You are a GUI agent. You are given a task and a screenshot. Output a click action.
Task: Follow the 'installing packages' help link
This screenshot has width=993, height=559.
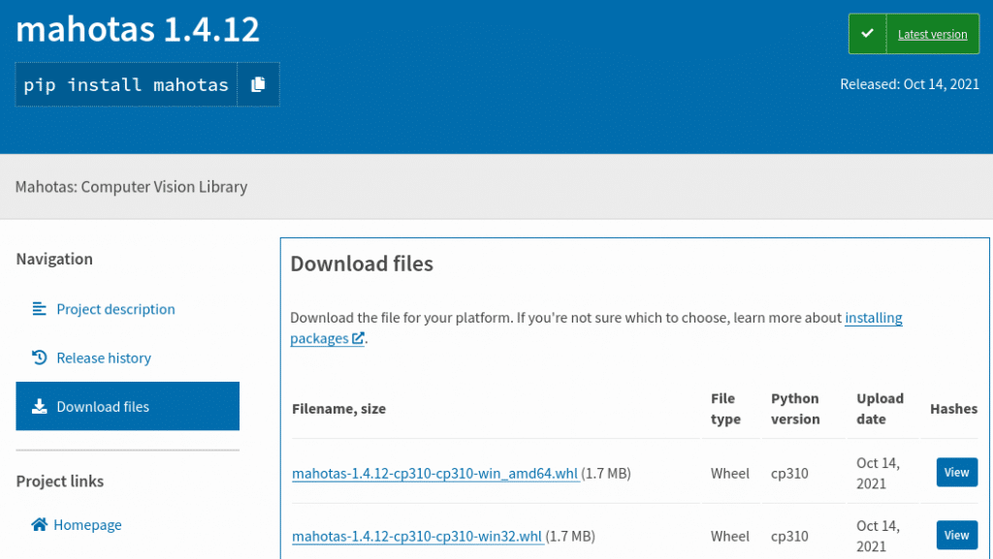[x=873, y=318]
